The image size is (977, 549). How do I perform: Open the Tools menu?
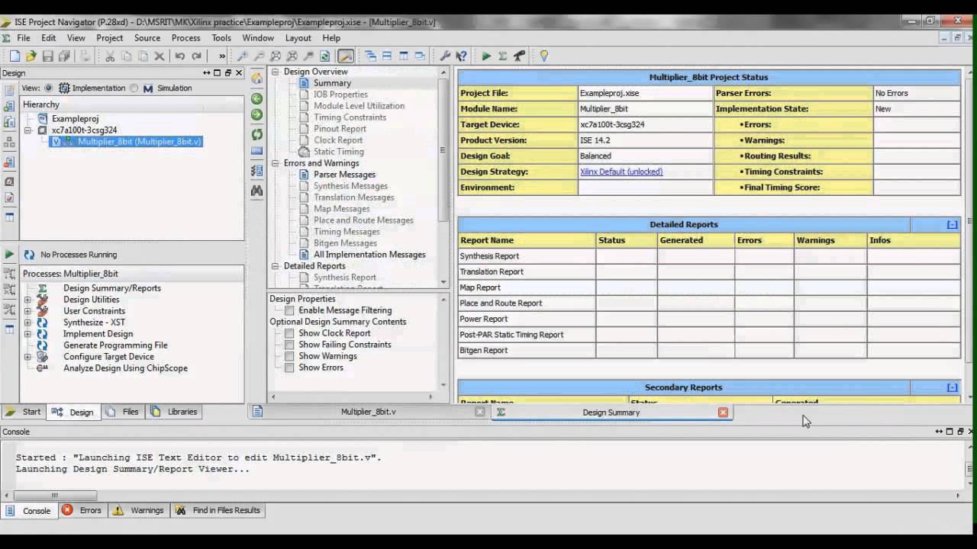point(221,37)
